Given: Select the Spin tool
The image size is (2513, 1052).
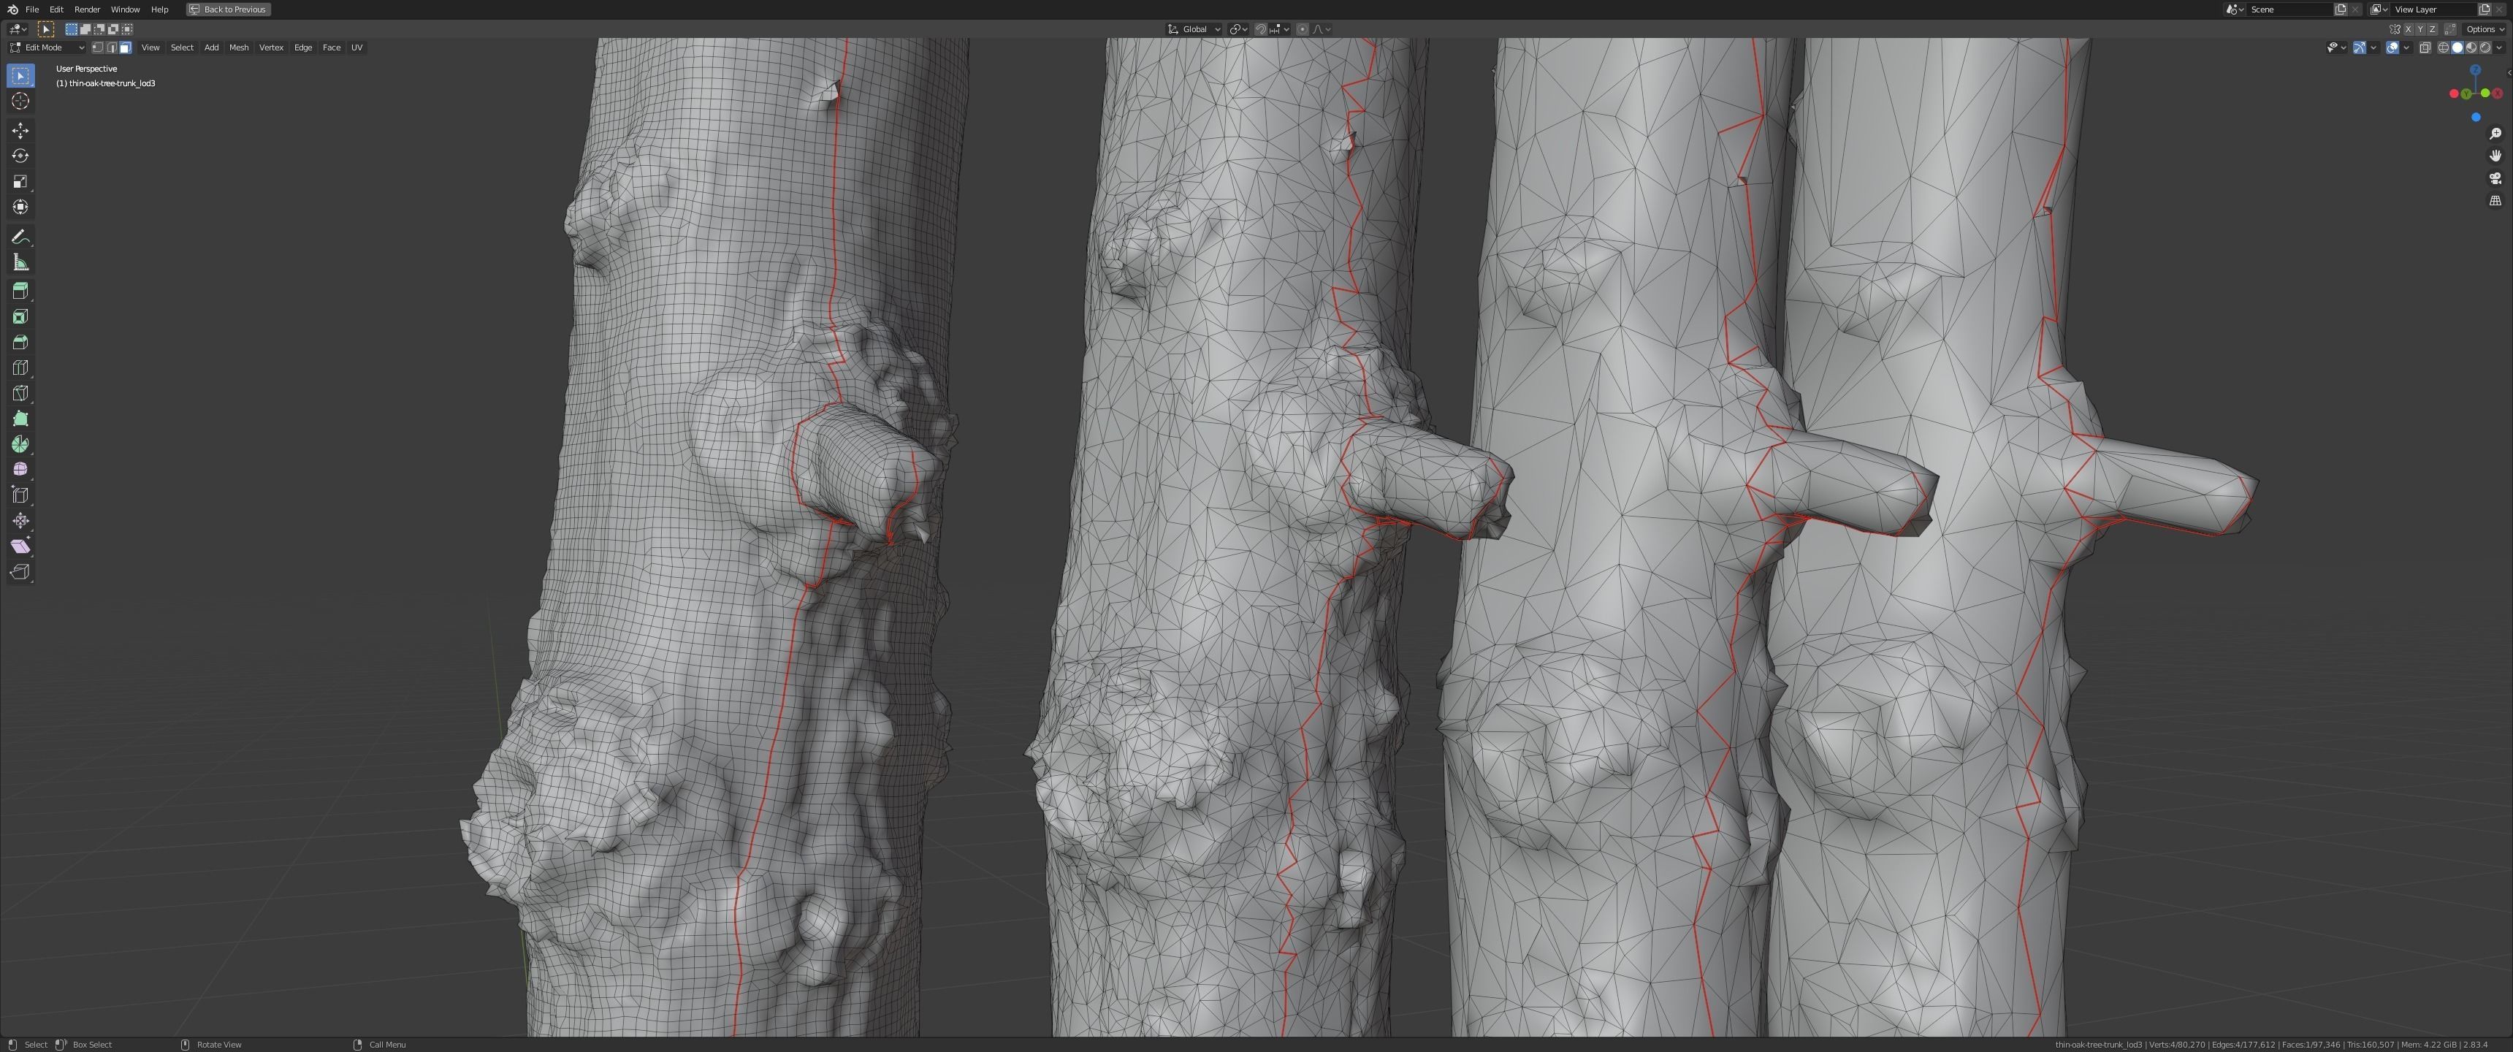Looking at the screenshot, I should [20, 444].
